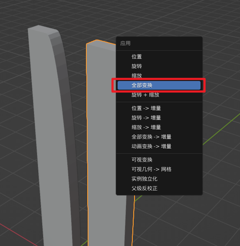
Task: Select 位置 -> 增量 menu entry
Action: (159, 108)
